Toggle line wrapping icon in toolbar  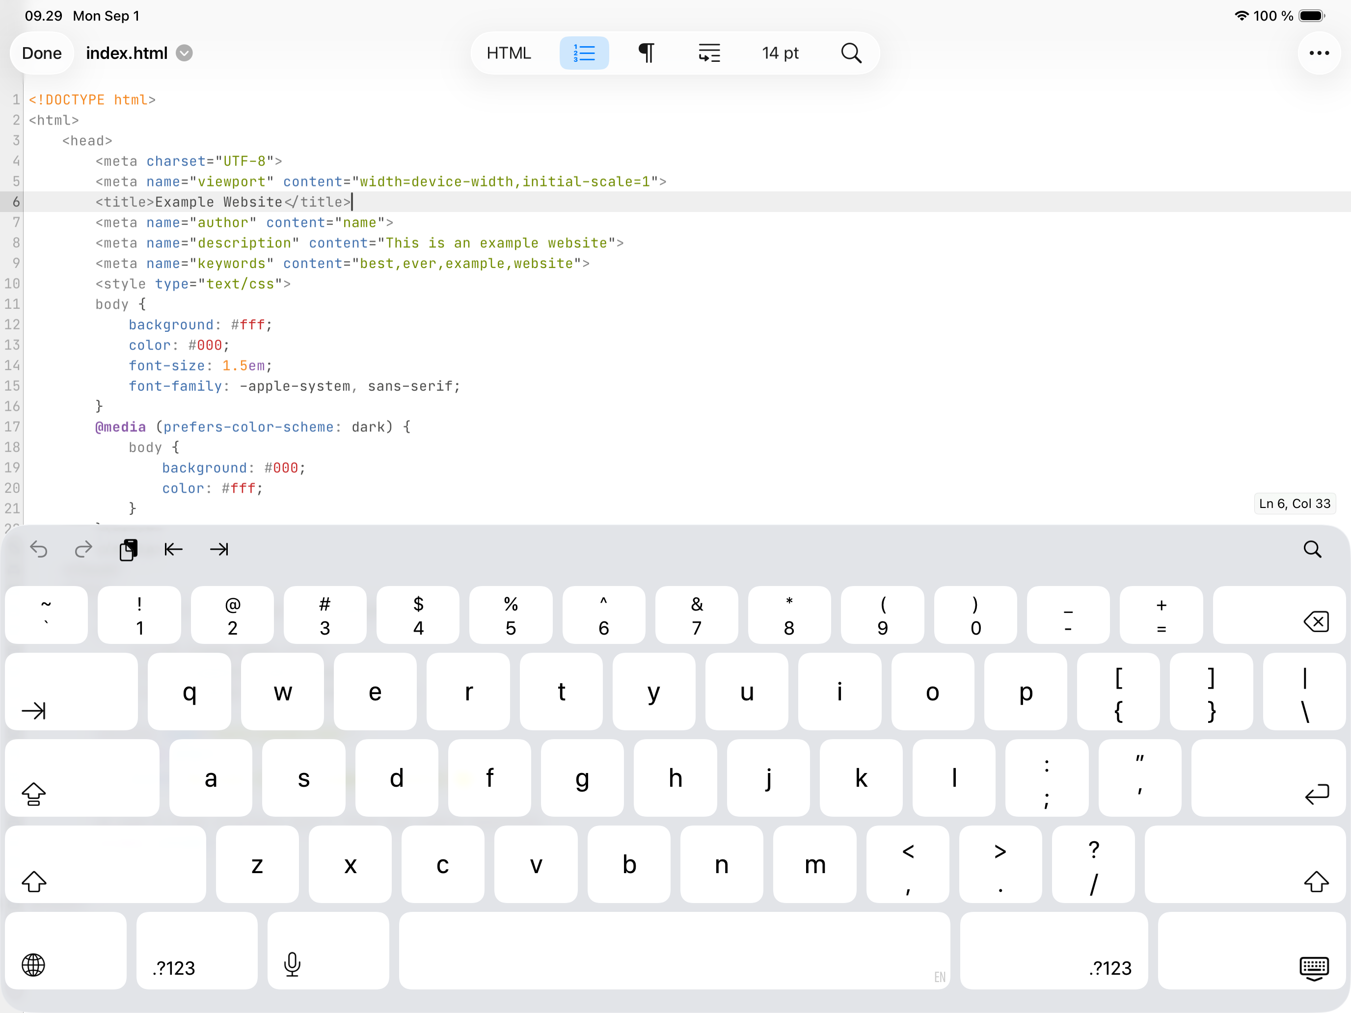pos(709,53)
